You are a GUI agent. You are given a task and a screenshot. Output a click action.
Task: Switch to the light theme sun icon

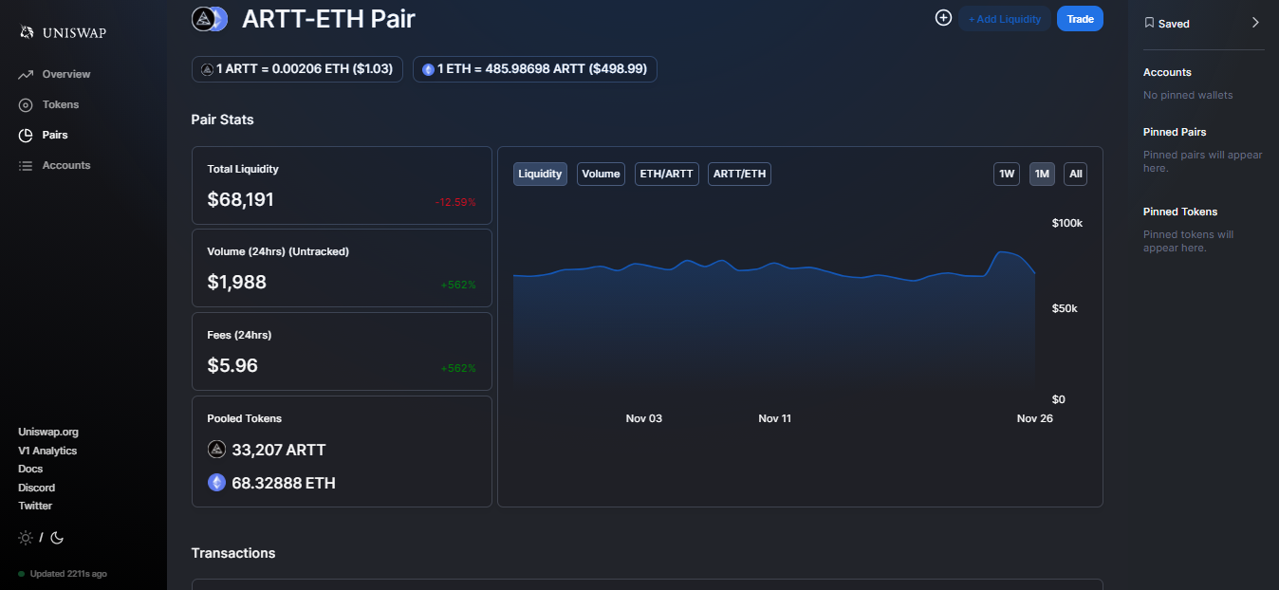(x=26, y=538)
